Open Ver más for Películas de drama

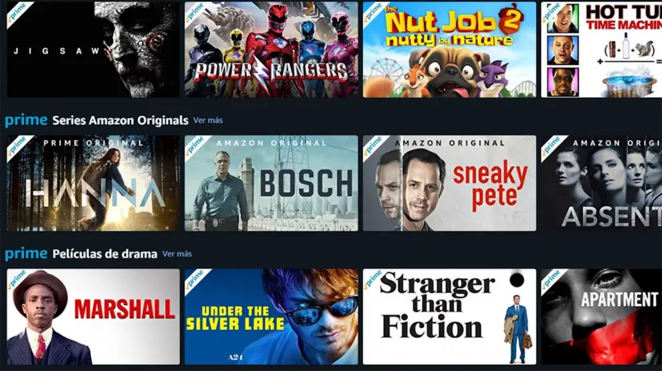(x=177, y=254)
